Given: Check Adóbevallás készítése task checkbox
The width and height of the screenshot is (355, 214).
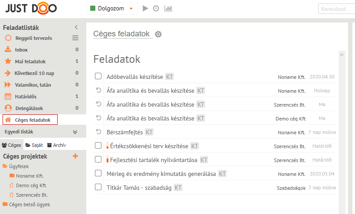Looking at the screenshot, I should tap(98, 76).
